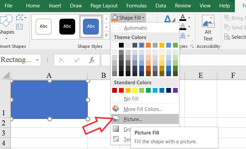Choose Automatic fill color option
The image size is (246, 149).
(135, 28)
